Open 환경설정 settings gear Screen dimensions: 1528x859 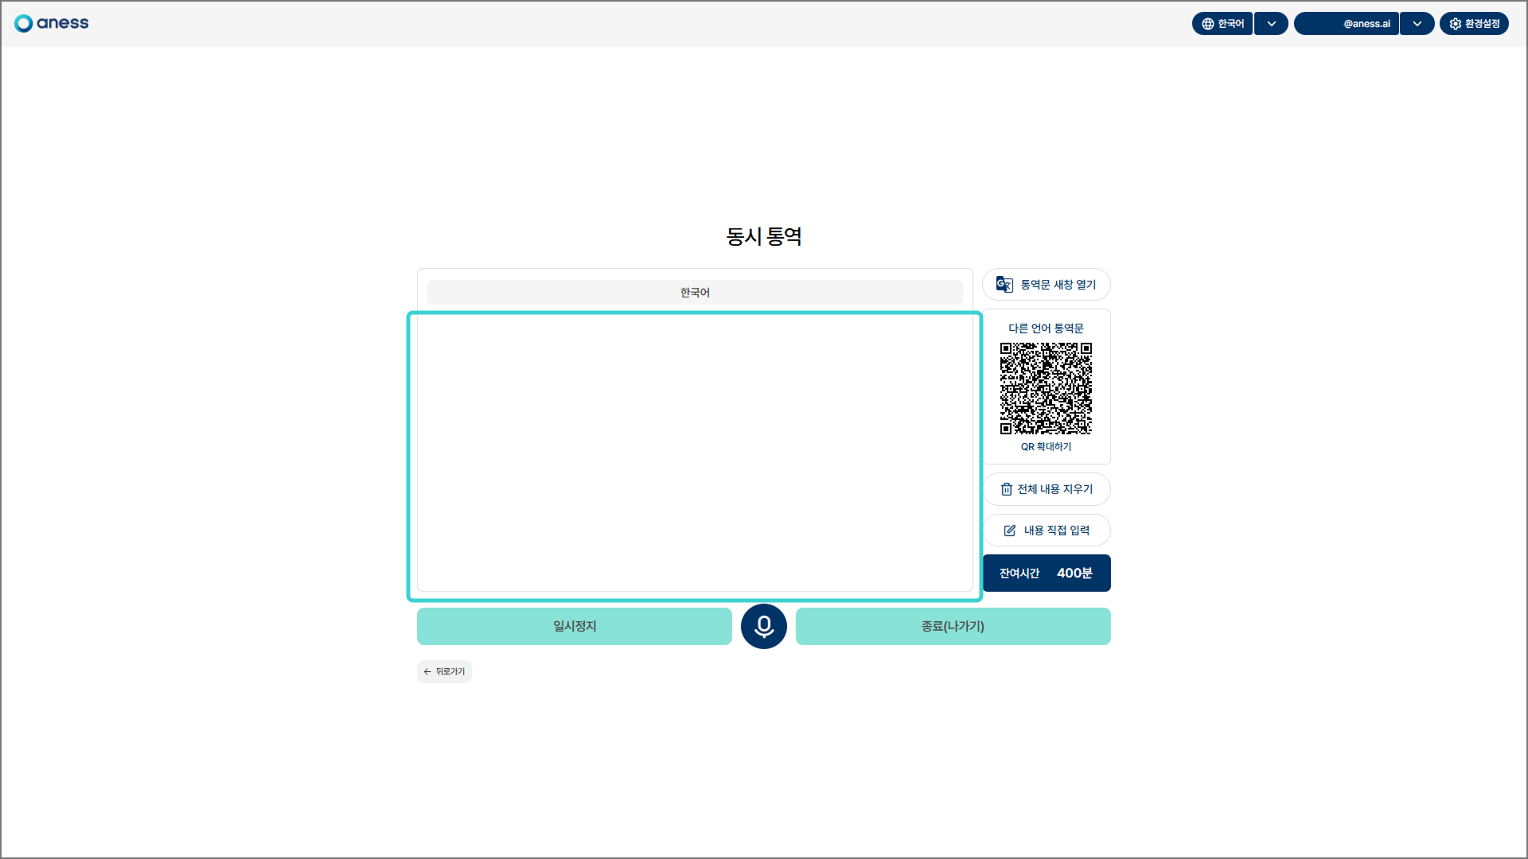tap(1456, 24)
